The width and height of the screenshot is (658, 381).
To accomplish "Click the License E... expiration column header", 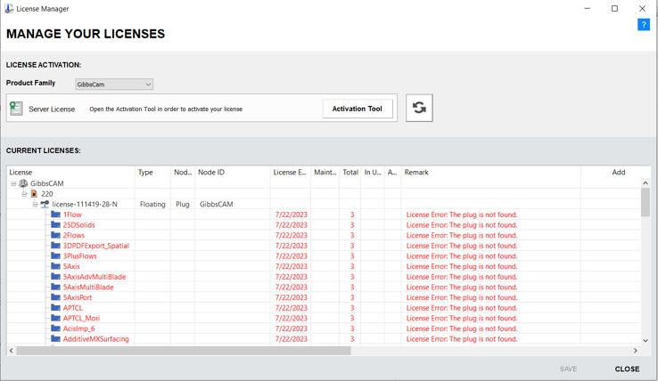I will pos(290,173).
